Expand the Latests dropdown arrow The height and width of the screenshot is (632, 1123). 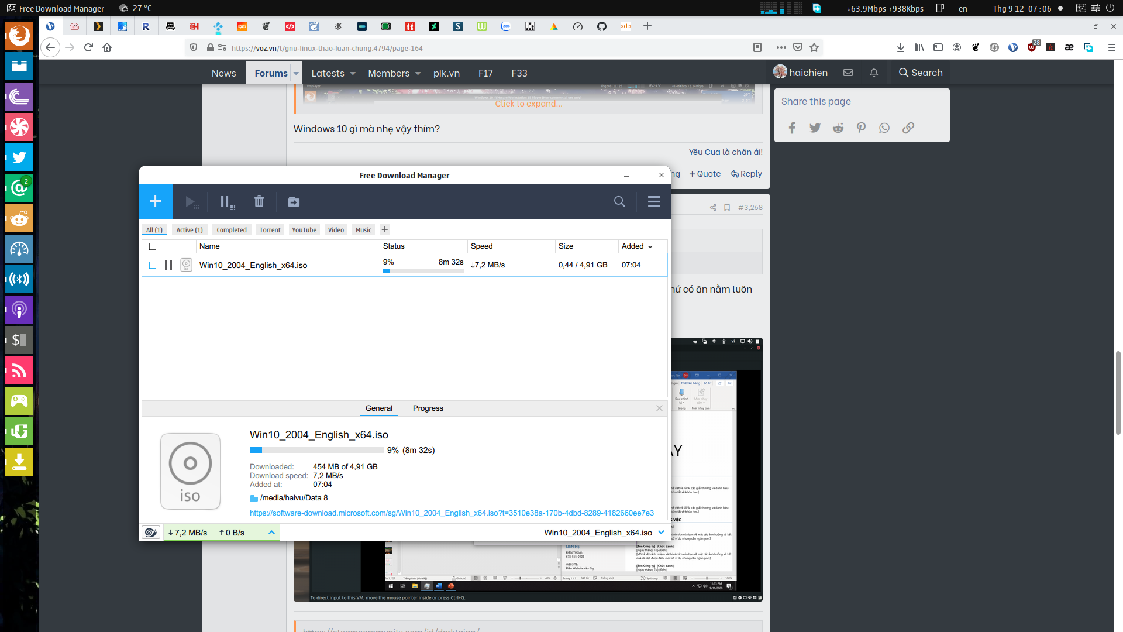(x=353, y=74)
